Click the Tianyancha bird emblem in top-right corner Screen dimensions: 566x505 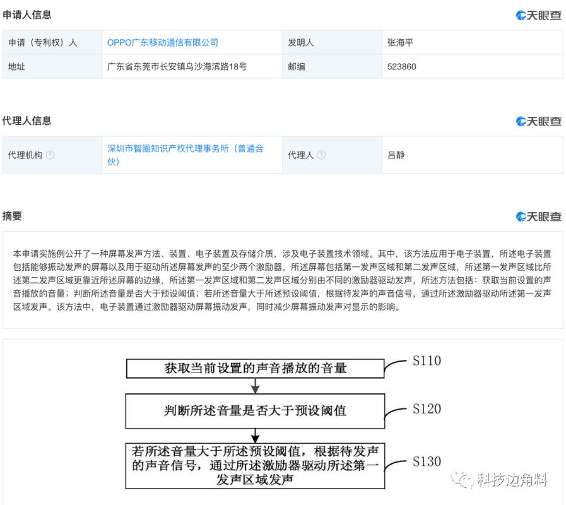[x=521, y=15]
